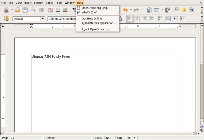The height and width of the screenshot is (140, 204).
Task: Click the Decrease Indent icon
Action: [175, 19]
